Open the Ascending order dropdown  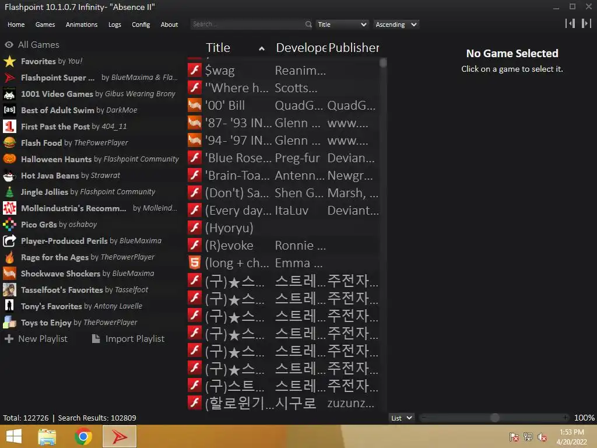pos(396,24)
